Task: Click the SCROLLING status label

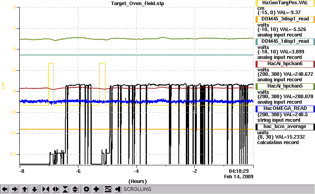Action: 137,189
